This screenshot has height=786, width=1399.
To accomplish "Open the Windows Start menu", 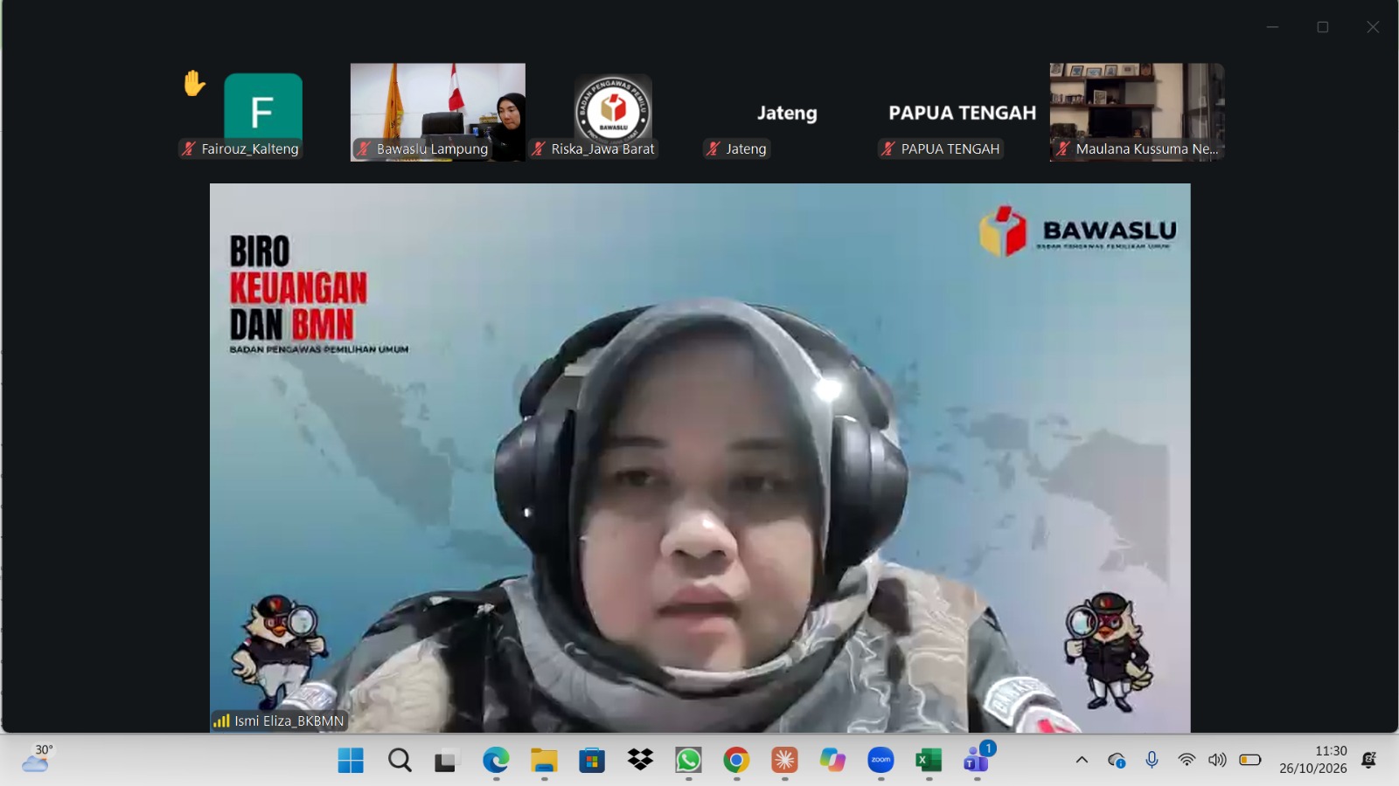I will (x=351, y=761).
